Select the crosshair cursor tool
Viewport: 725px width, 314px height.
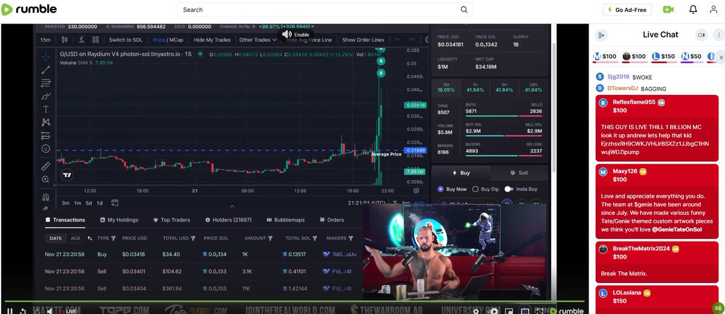click(x=45, y=56)
